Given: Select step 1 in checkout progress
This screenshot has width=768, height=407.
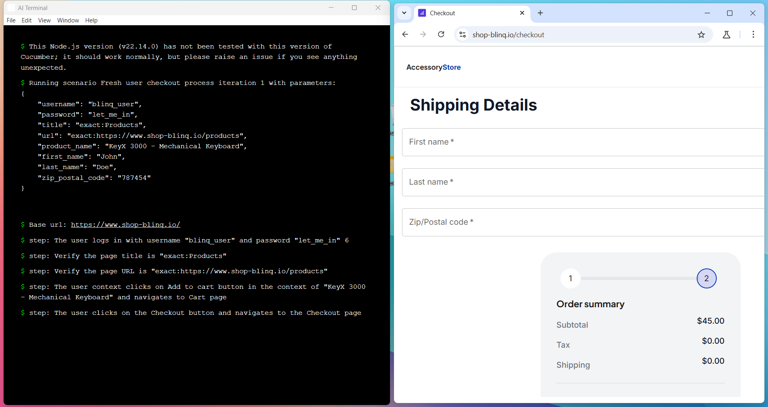Looking at the screenshot, I should [571, 278].
